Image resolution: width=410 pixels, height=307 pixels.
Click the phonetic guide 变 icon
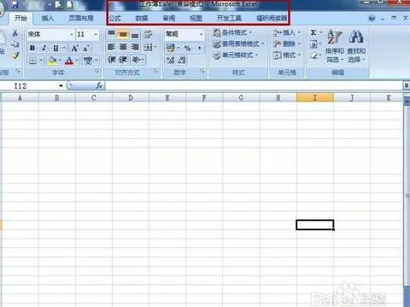pos(88,61)
